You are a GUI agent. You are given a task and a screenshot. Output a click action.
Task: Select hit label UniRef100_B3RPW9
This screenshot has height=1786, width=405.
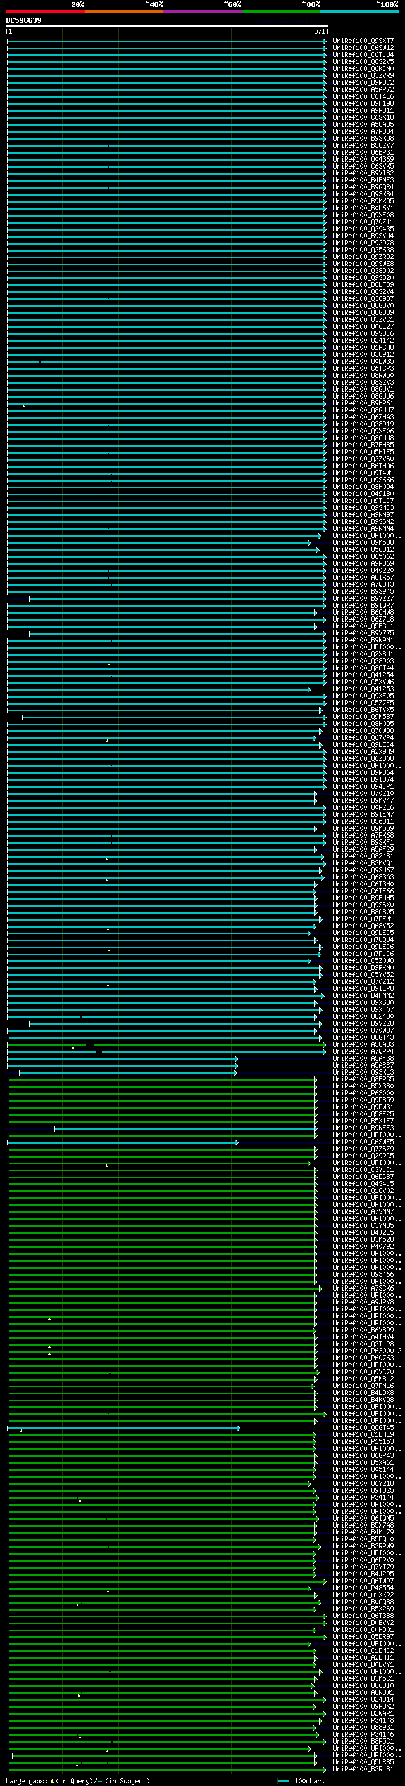[x=363, y=1547]
